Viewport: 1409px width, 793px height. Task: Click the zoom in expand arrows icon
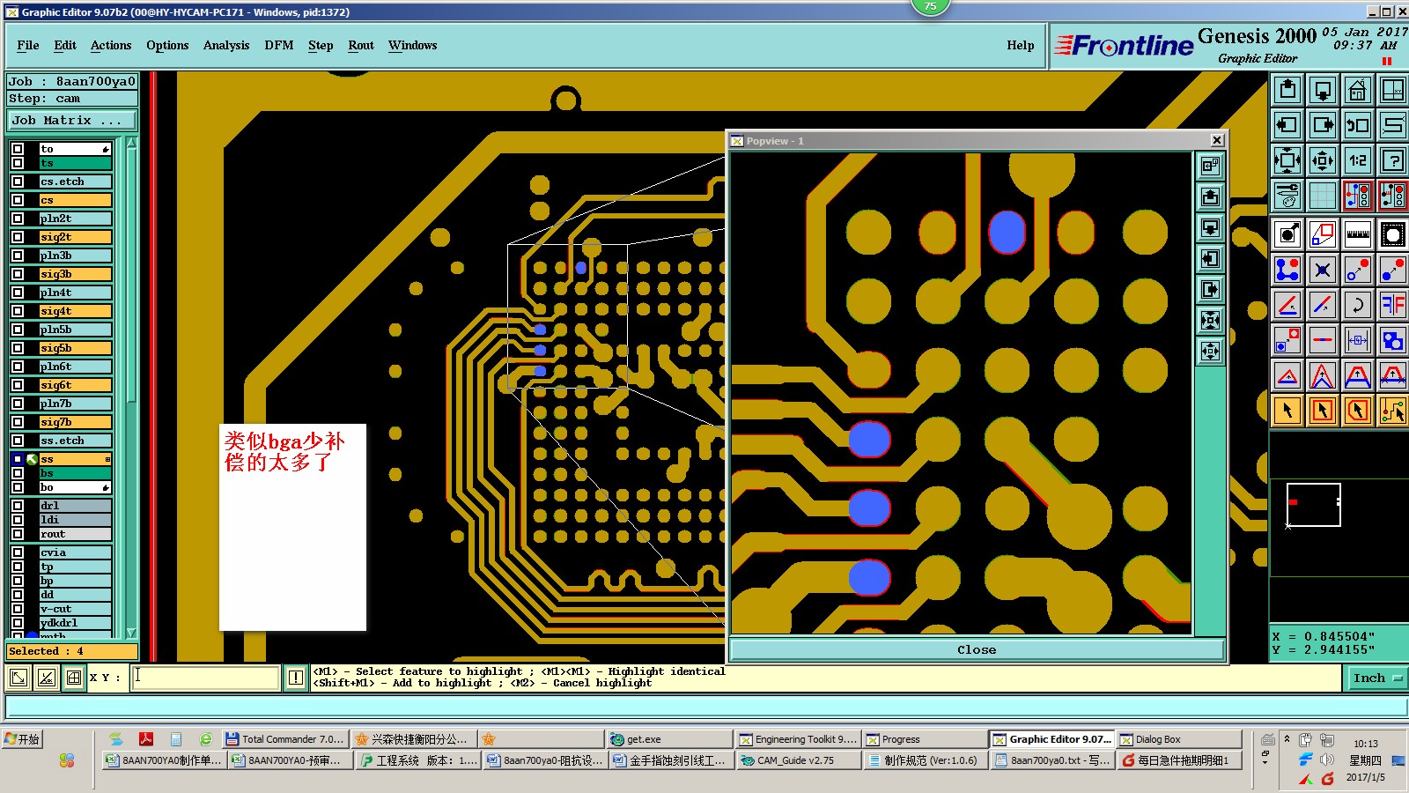coord(1287,160)
